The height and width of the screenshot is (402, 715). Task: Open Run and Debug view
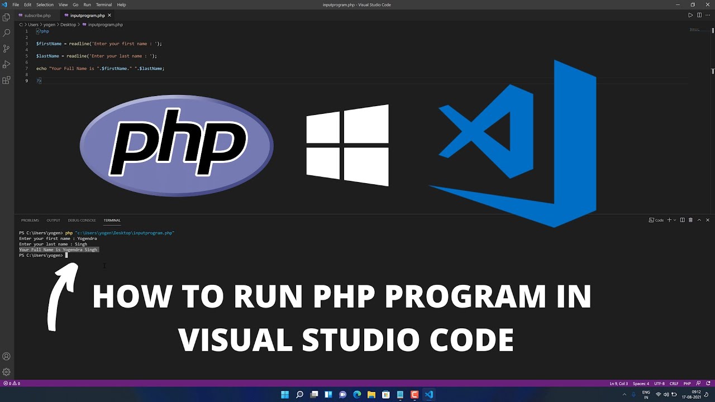point(7,64)
